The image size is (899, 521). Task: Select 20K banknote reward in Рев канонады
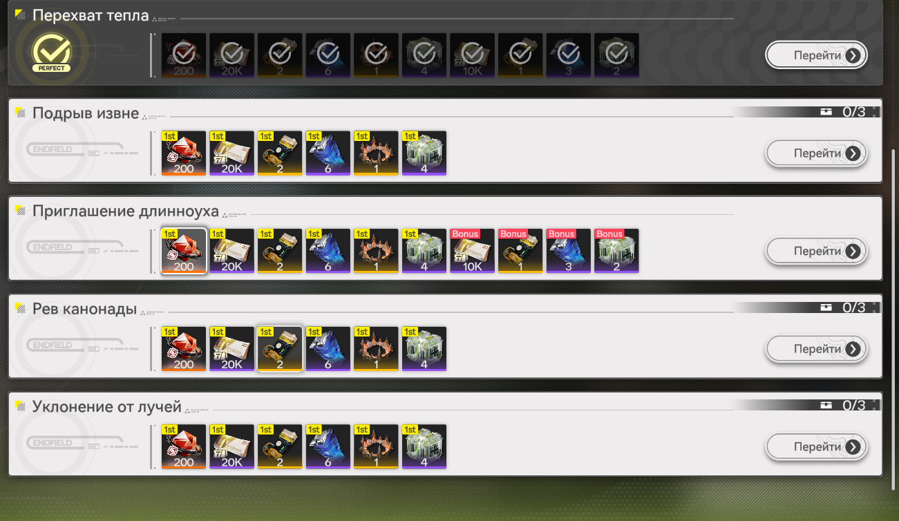[231, 349]
